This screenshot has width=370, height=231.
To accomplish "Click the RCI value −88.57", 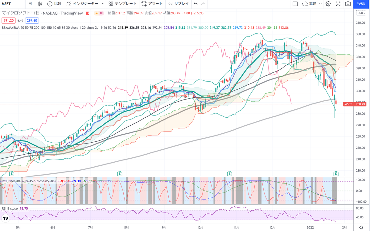I will [x=64, y=181].
